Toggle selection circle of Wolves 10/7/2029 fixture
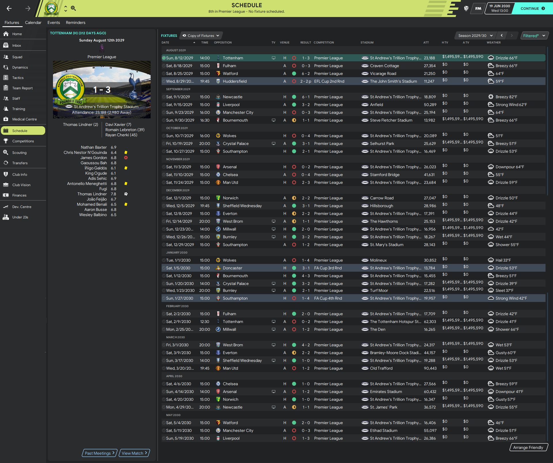 coord(164,136)
